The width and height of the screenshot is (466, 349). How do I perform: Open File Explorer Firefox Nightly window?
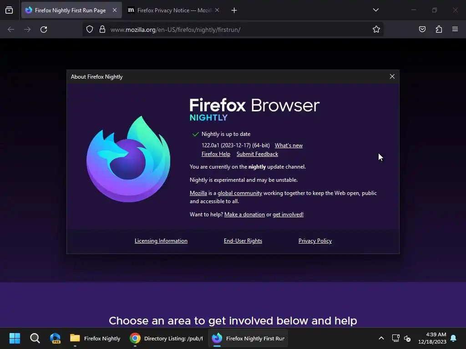pos(95,338)
